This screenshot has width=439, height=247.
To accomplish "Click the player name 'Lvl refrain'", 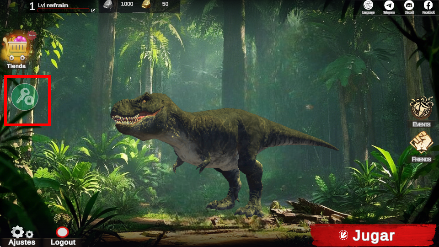I will pos(53,5).
